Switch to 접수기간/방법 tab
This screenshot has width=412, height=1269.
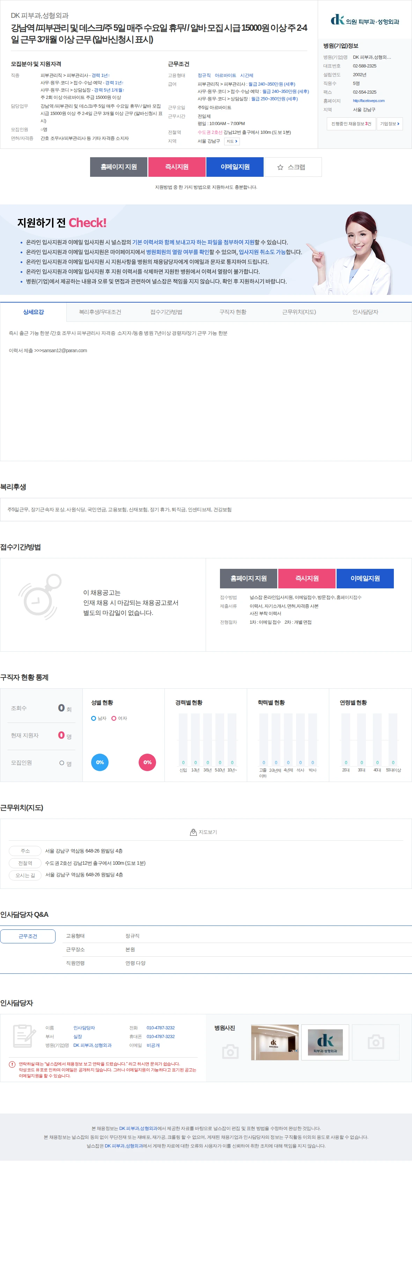point(167,312)
